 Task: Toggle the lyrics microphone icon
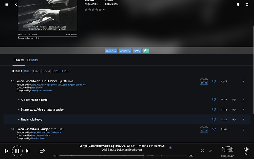coord(211,151)
